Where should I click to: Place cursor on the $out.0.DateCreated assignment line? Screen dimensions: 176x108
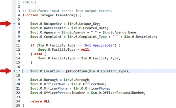69,28
